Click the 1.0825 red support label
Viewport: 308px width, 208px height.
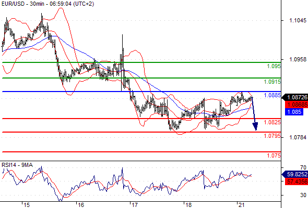point(272,122)
